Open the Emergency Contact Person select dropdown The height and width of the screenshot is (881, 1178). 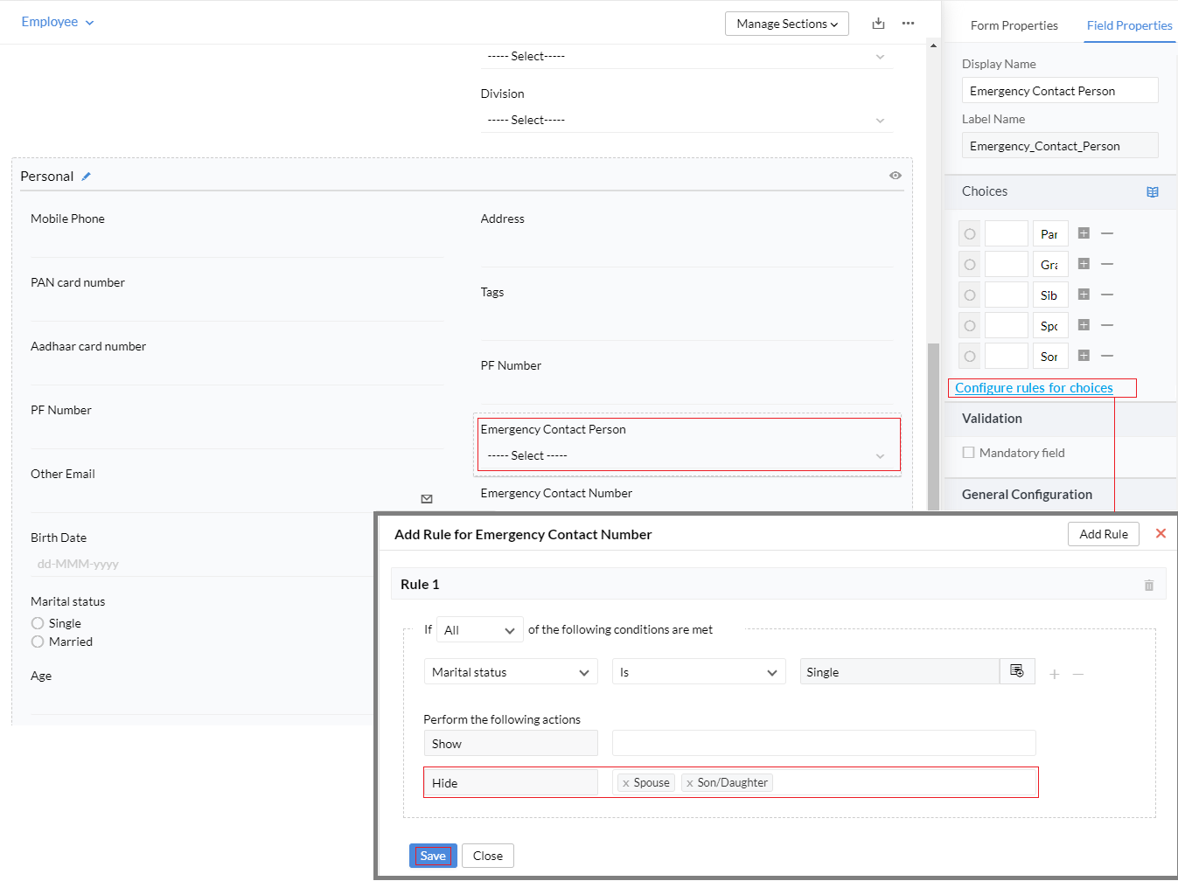pos(687,455)
